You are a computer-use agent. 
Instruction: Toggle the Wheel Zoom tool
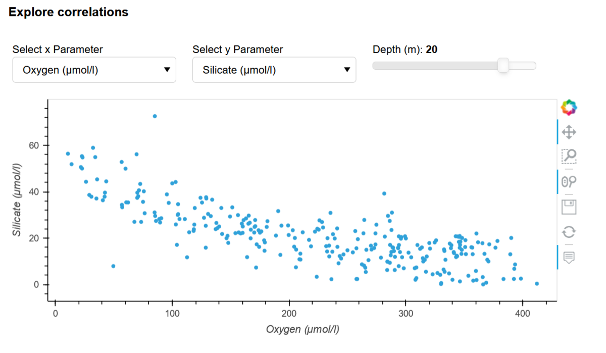[x=569, y=181]
